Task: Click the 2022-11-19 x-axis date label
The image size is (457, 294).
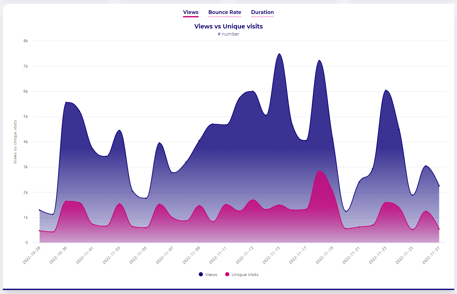Action: click(325, 255)
